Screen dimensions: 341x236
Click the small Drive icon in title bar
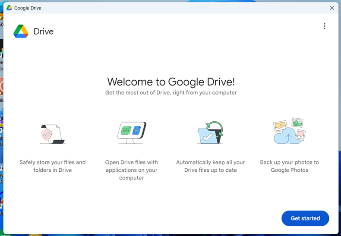pyautogui.click(x=9, y=8)
